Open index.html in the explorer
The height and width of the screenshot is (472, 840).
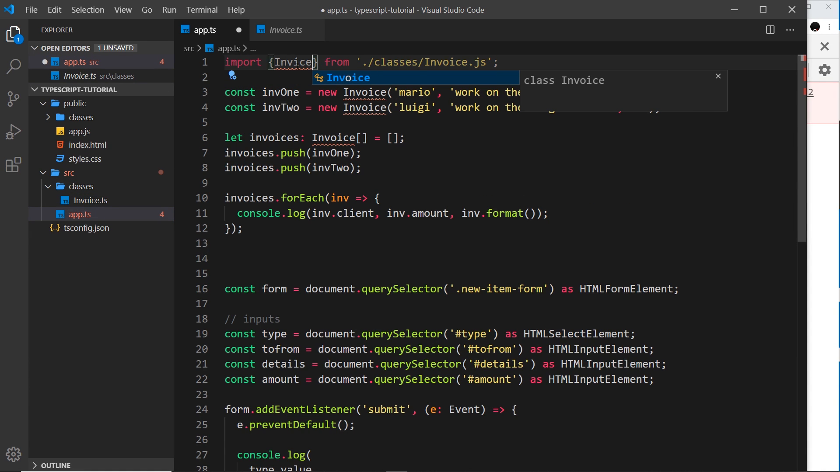pyautogui.click(x=87, y=145)
